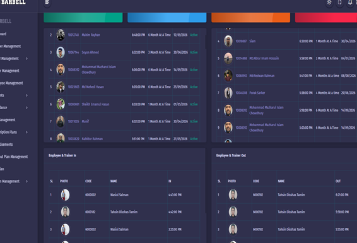357x243 pixels.
Task: Click the 3:25:00 PM entry for Wasiul Salman
Action: [x=175, y=229]
